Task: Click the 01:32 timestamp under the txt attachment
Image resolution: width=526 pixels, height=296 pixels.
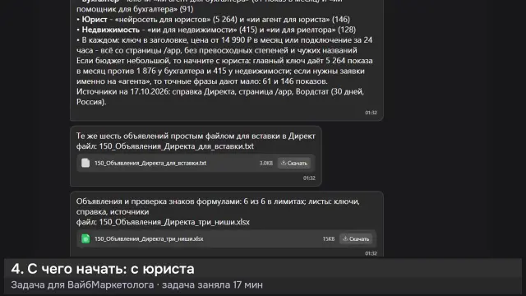Action: pos(309,178)
